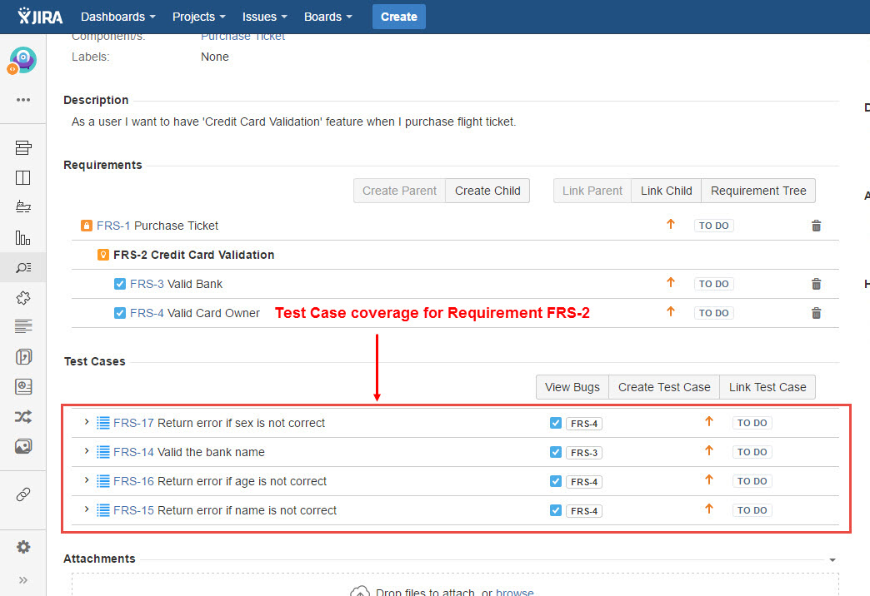Viewport: 870px width, 596px height.
Task: Click the test case list icon for FRS-14
Action: [x=103, y=452]
